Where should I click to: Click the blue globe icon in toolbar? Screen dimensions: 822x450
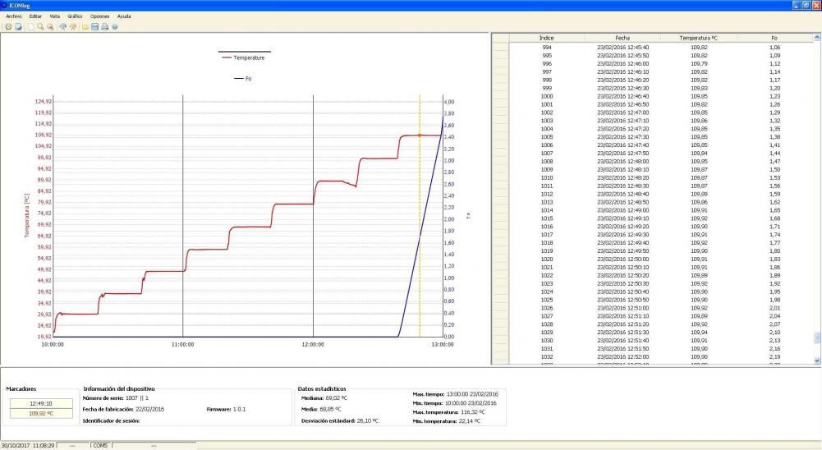click(115, 26)
